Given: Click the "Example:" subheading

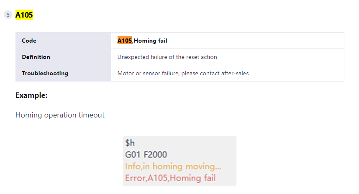Looking at the screenshot, I should (x=31, y=95).
